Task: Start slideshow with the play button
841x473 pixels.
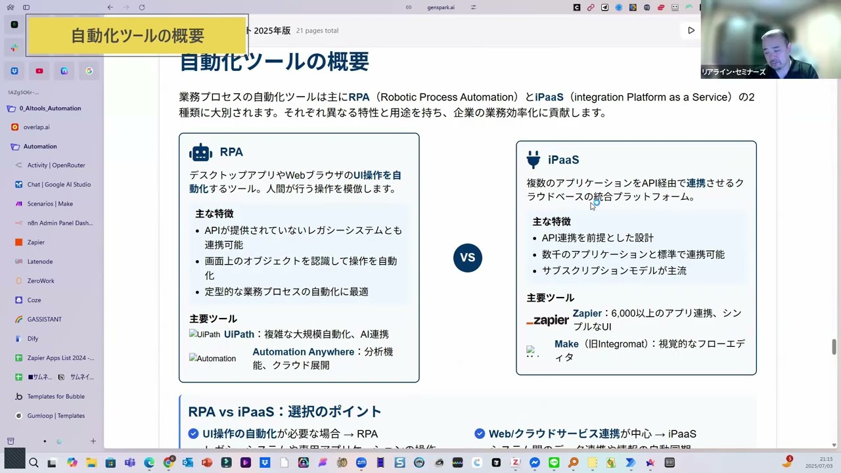Action: click(x=691, y=30)
